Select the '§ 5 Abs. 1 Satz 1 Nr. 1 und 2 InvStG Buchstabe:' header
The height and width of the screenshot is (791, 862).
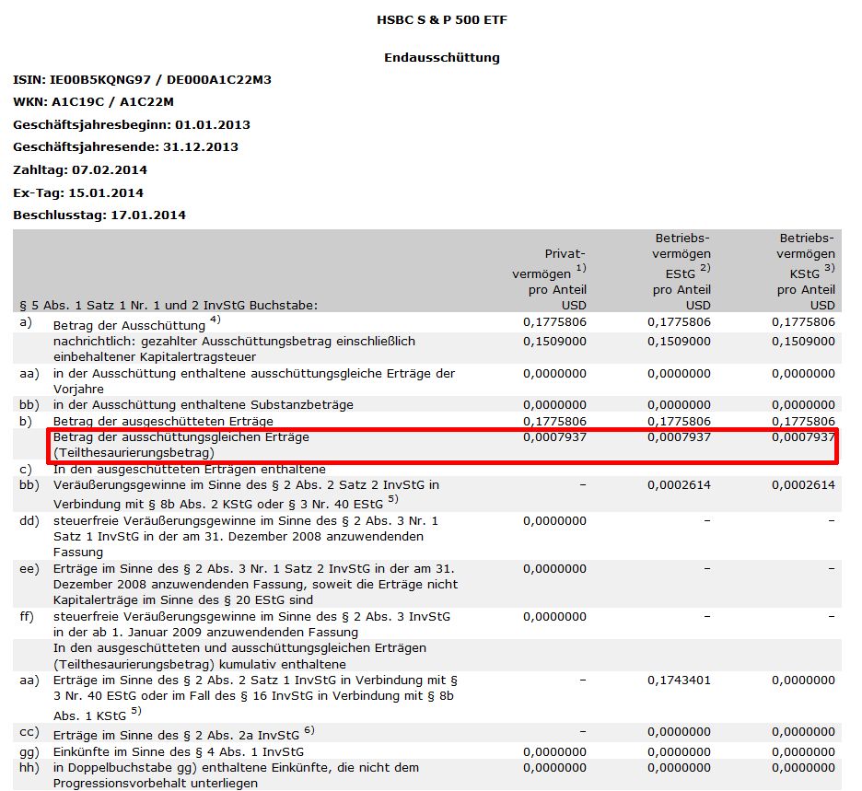pyautogui.click(x=169, y=305)
